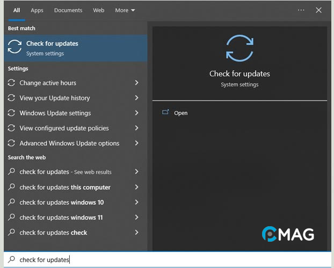
Task: Click the magnifier icon in the search box
Action: (x=12, y=259)
